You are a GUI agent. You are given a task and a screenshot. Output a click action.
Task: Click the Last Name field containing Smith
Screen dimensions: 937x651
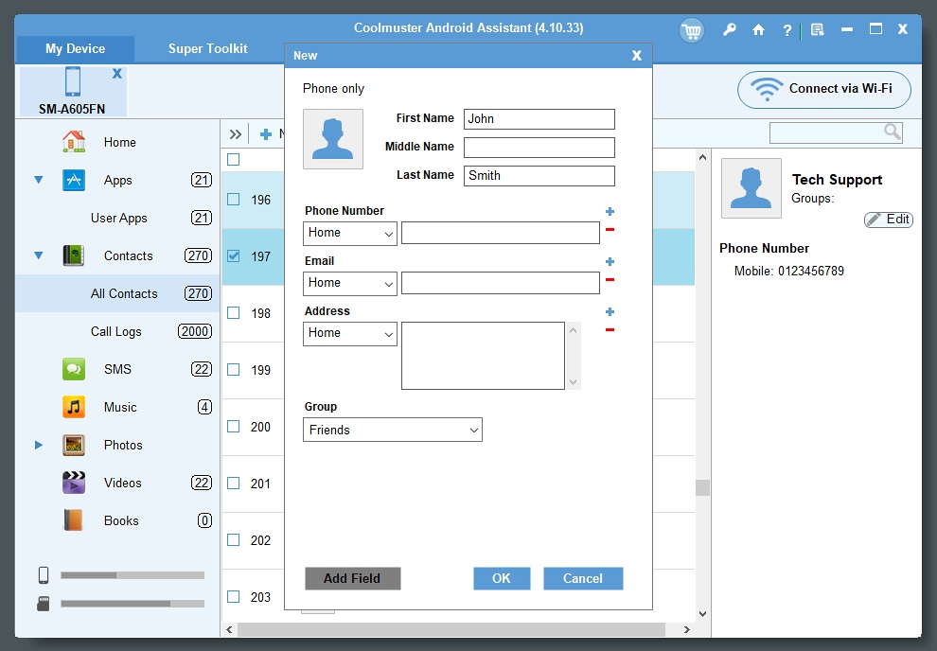[539, 176]
